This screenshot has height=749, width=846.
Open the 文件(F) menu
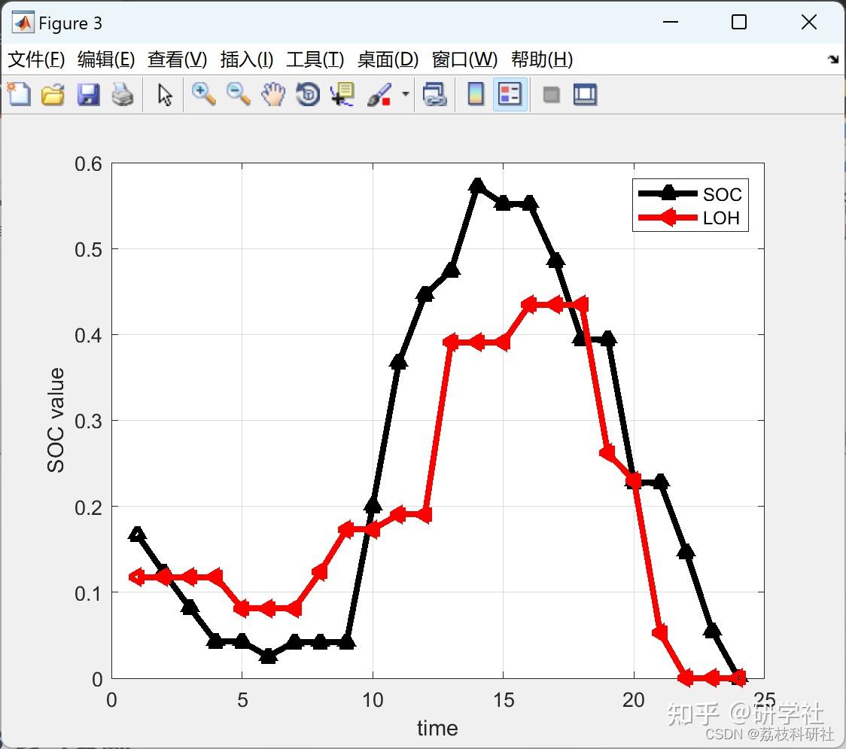[x=36, y=59]
